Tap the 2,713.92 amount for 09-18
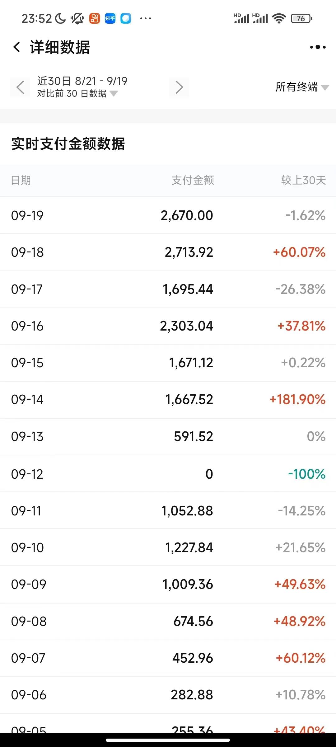Viewport: 336px width, 747px height. (189, 252)
